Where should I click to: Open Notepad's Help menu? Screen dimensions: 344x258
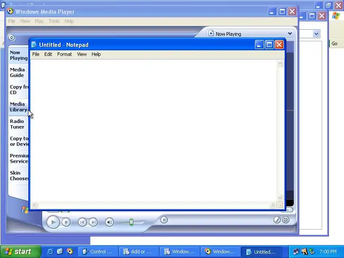[x=96, y=54]
